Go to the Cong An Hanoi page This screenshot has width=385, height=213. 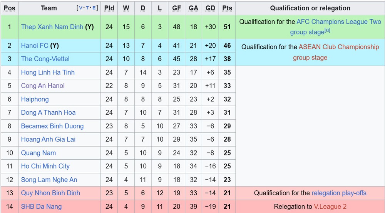tap(43, 86)
